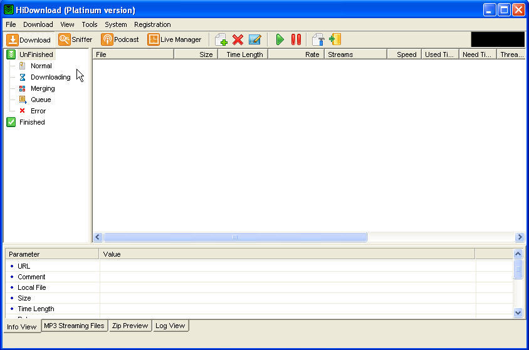Open the Tools menu
The image size is (529, 350).
coord(90,24)
